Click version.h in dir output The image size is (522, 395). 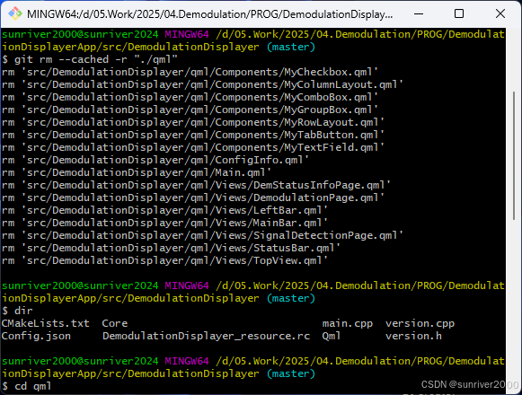(x=413, y=336)
